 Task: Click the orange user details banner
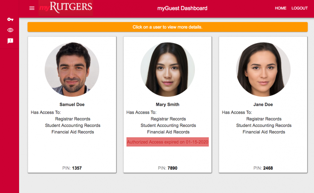click(167, 27)
